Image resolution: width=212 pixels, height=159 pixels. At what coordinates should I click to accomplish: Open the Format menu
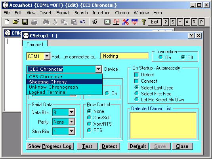pos(63,13)
